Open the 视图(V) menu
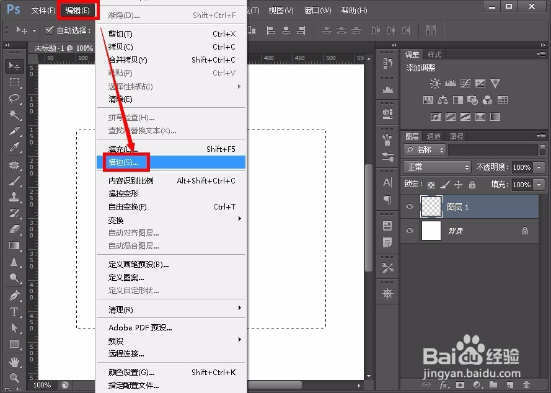Screen dimensions: 551x393 click(281, 11)
